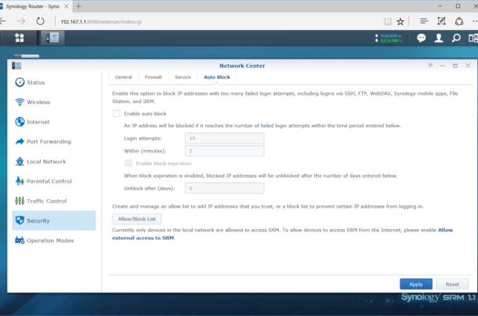Image resolution: width=478 pixels, height=316 pixels.
Task: Open the browser Hub icon
Action: pyautogui.click(x=423, y=21)
